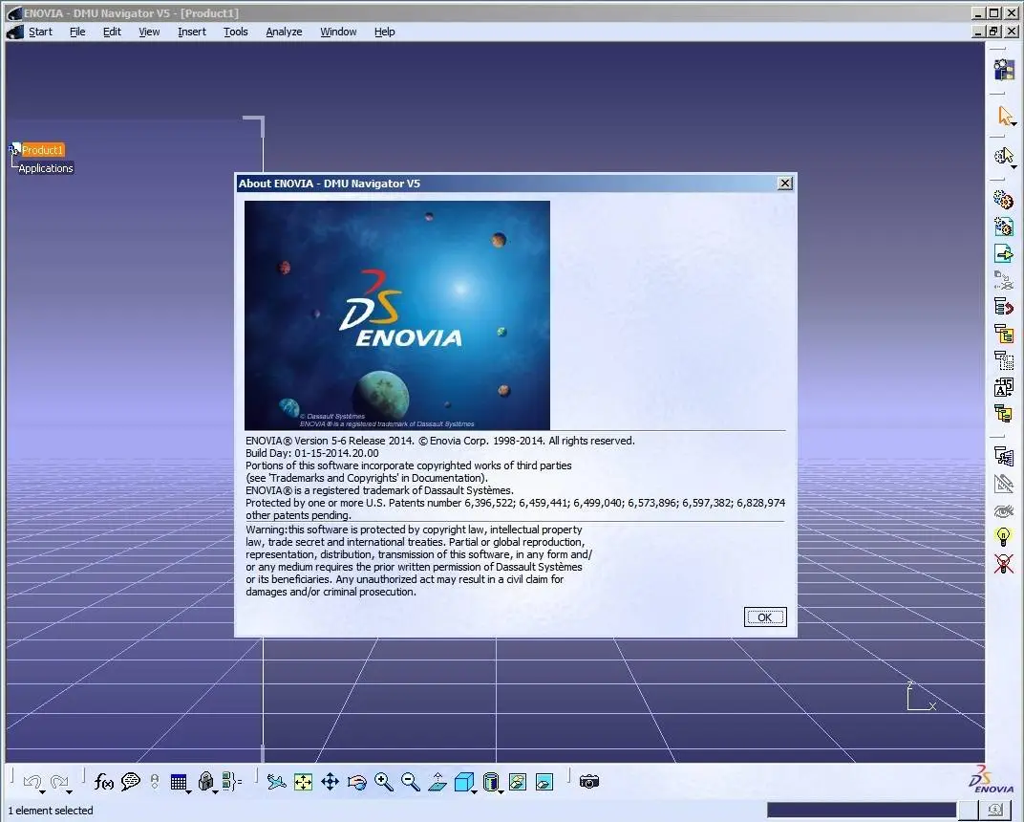
Task: Expand the shading mode dropdown arrow
Action: (x=501, y=792)
